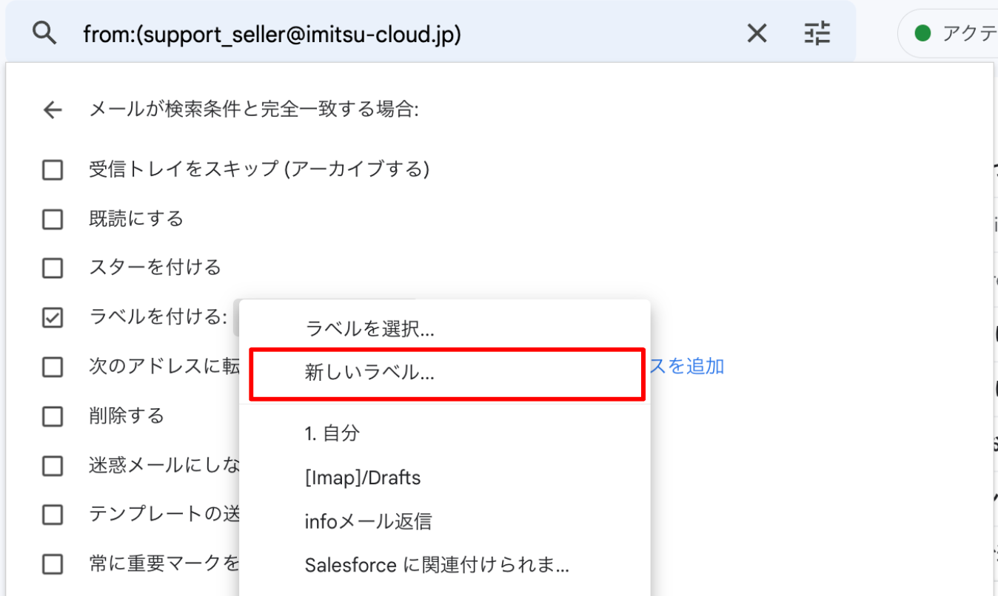This screenshot has width=998, height=596.
Task: Open search filter options slider icon
Action: point(817,33)
